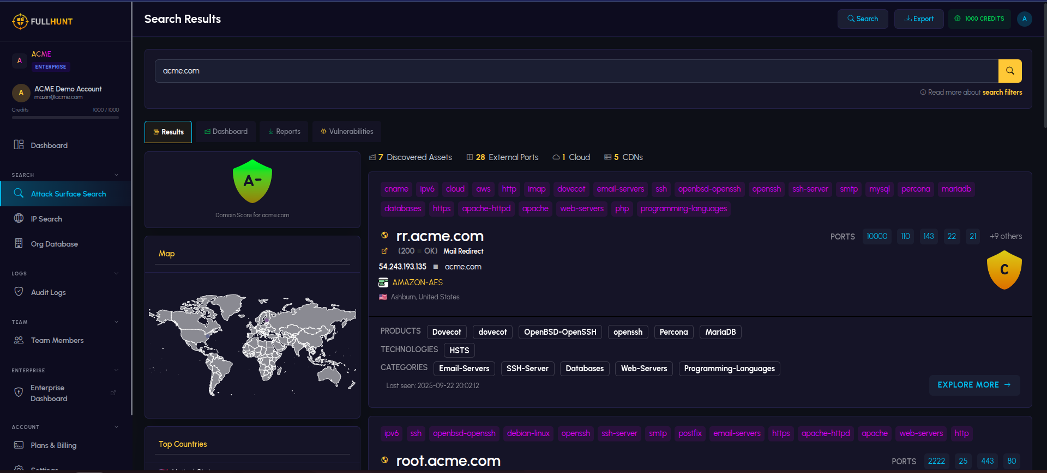Click the yellow search magnifier button
Screen dimensions: 1047x473
[x=1010, y=71]
